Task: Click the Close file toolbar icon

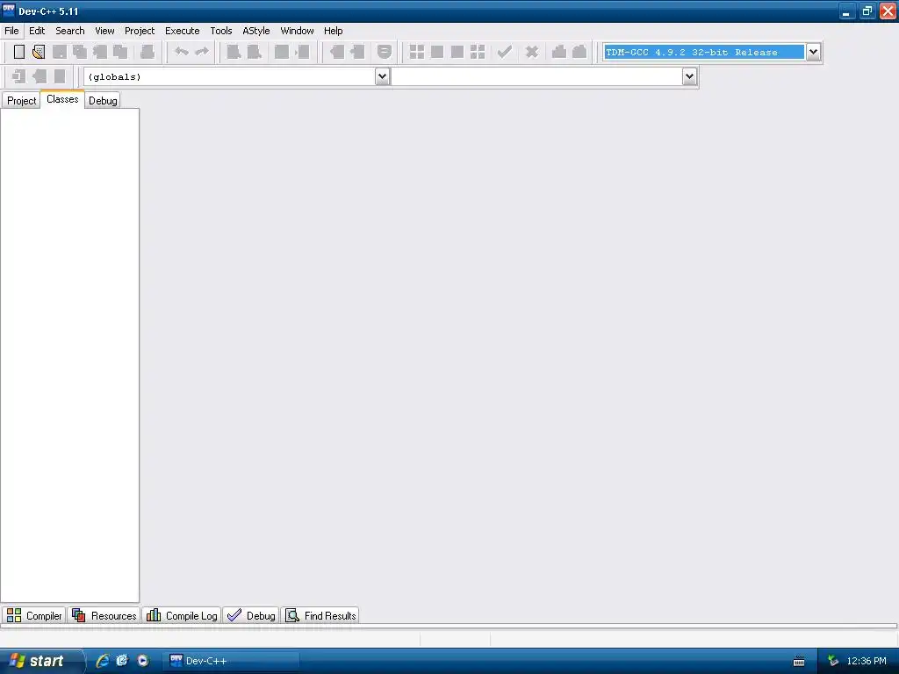Action: click(100, 52)
